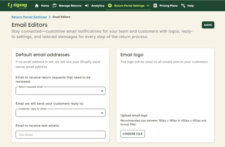225x147 pixels.
Task: Open the Pricing Plans menu item
Action: 169,6
